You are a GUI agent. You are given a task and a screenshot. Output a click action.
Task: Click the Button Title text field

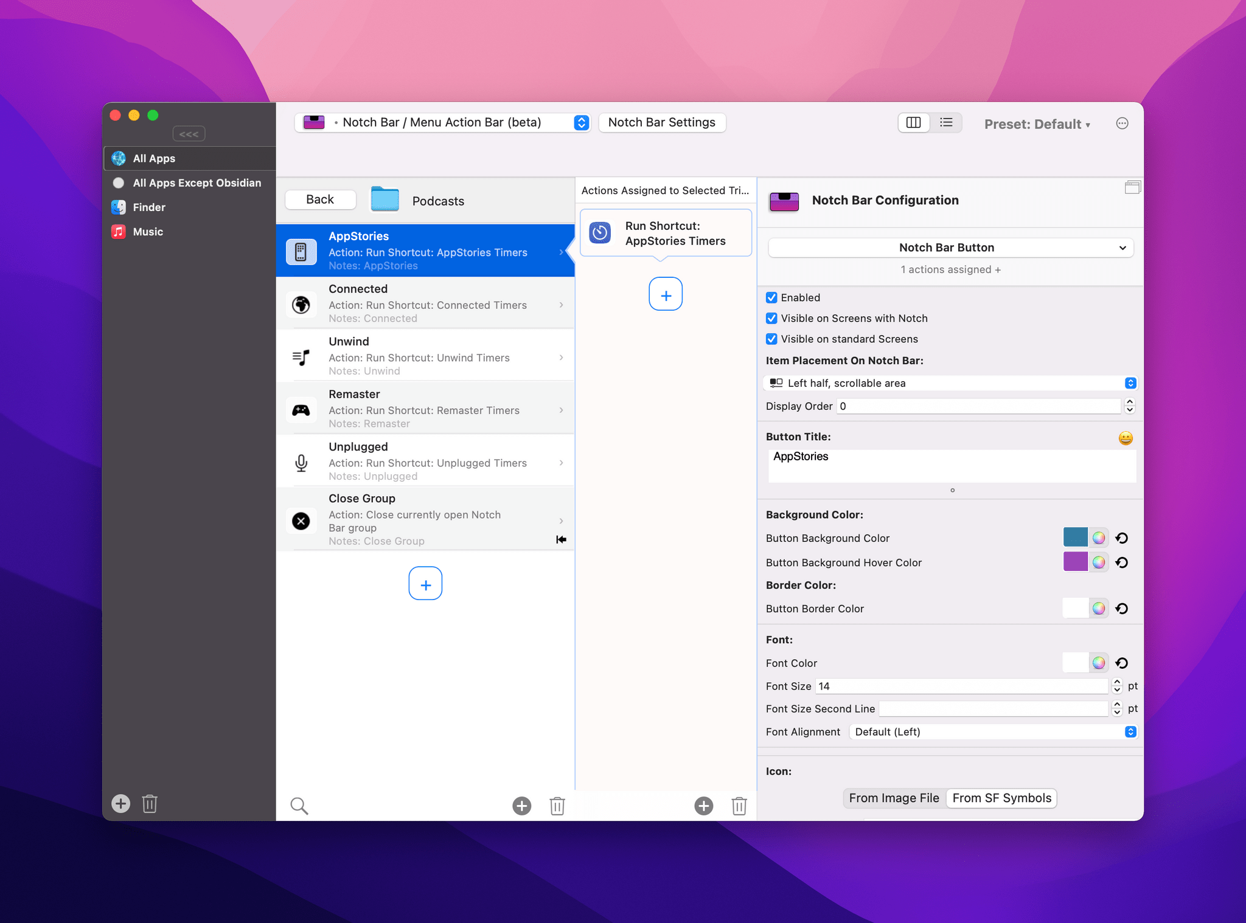[x=952, y=466]
